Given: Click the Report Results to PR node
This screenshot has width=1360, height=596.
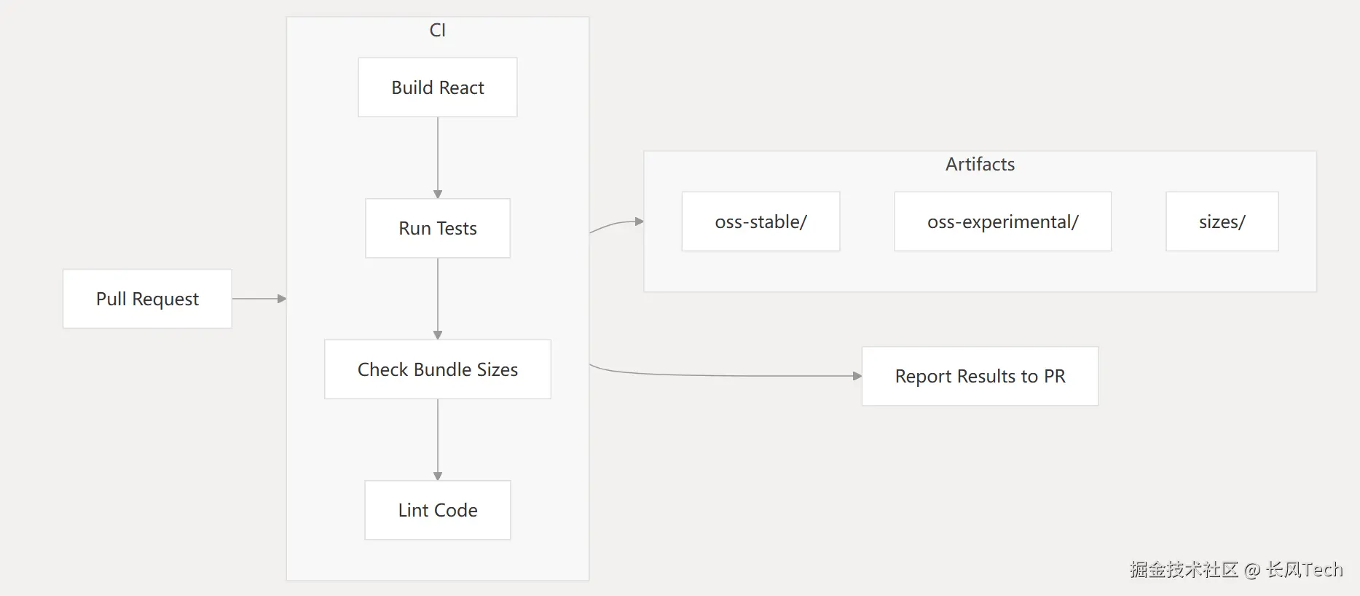Looking at the screenshot, I should coord(980,376).
